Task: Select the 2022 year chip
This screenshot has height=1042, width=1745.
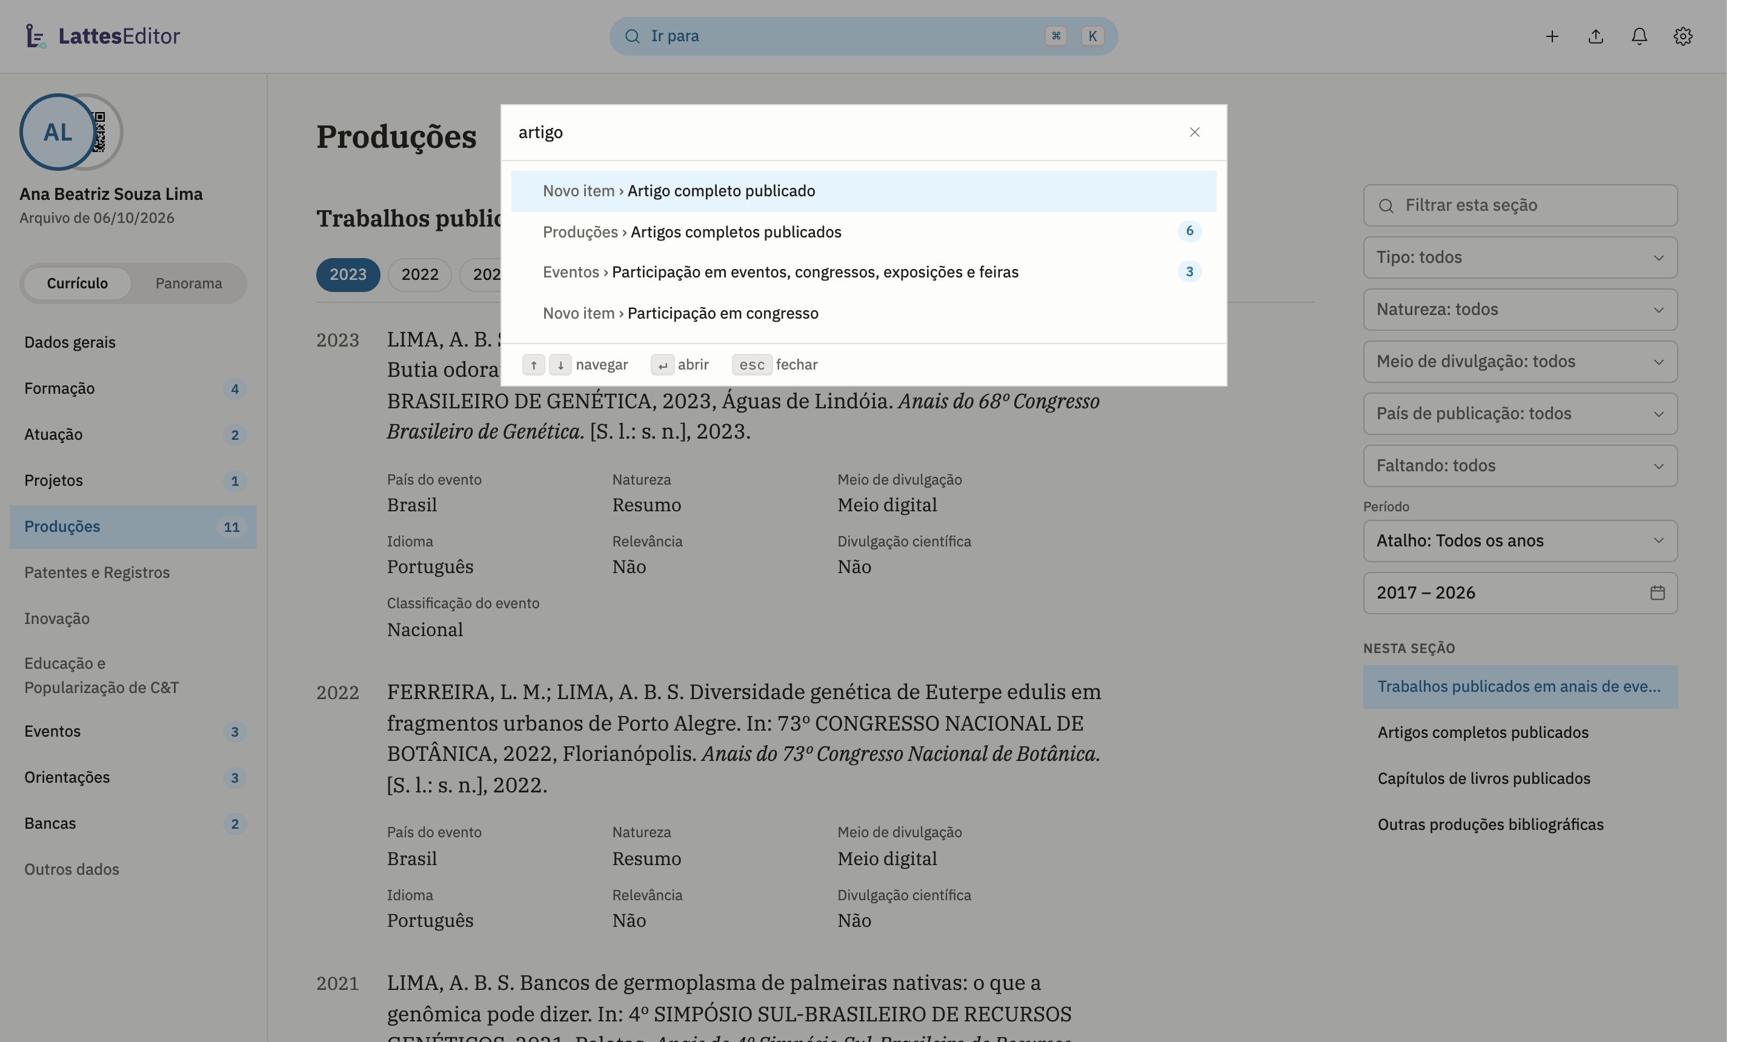Action: (419, 274)
